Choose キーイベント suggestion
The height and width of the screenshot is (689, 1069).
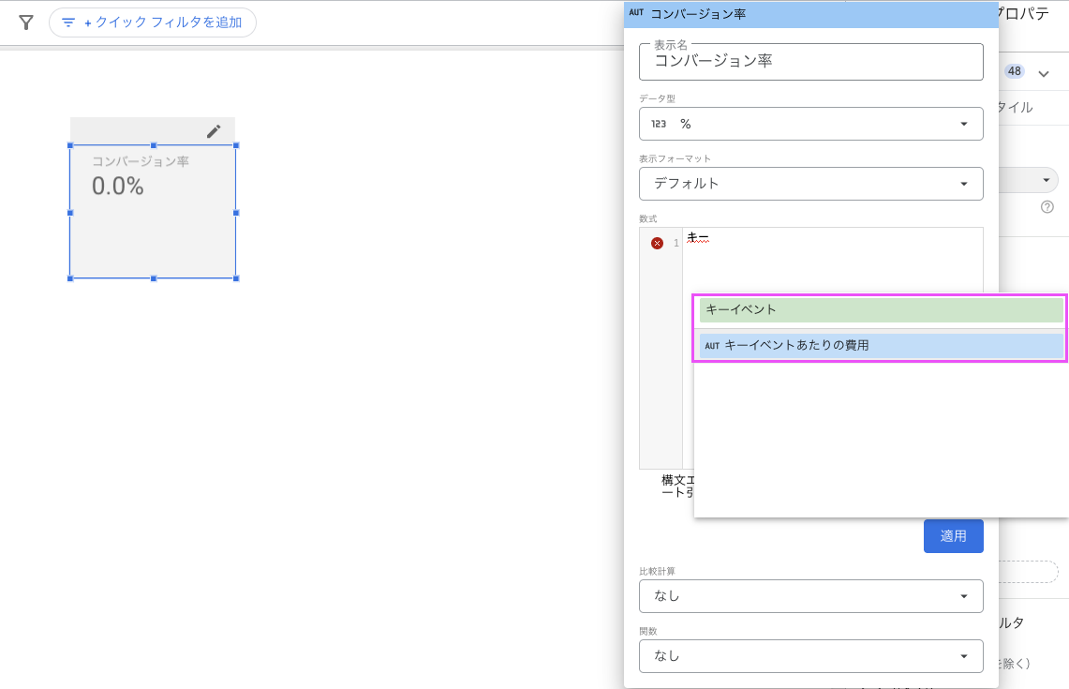[x=881, y=309]
